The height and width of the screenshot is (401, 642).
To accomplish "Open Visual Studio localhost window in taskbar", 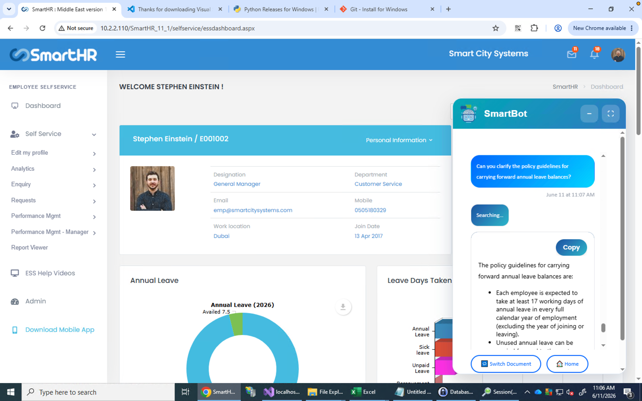I will point(282,392).
